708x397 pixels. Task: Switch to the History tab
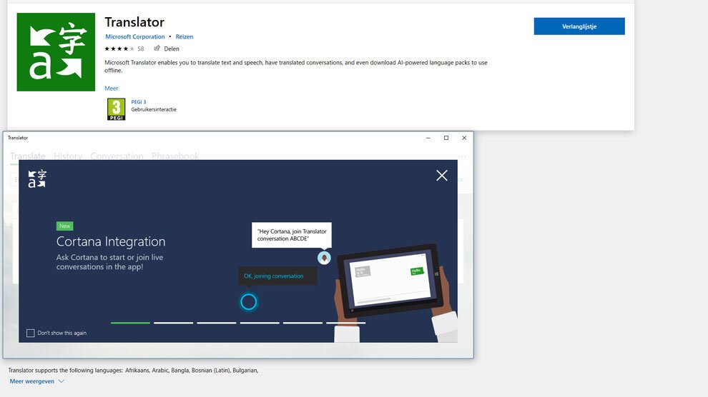tap(68, 156)
